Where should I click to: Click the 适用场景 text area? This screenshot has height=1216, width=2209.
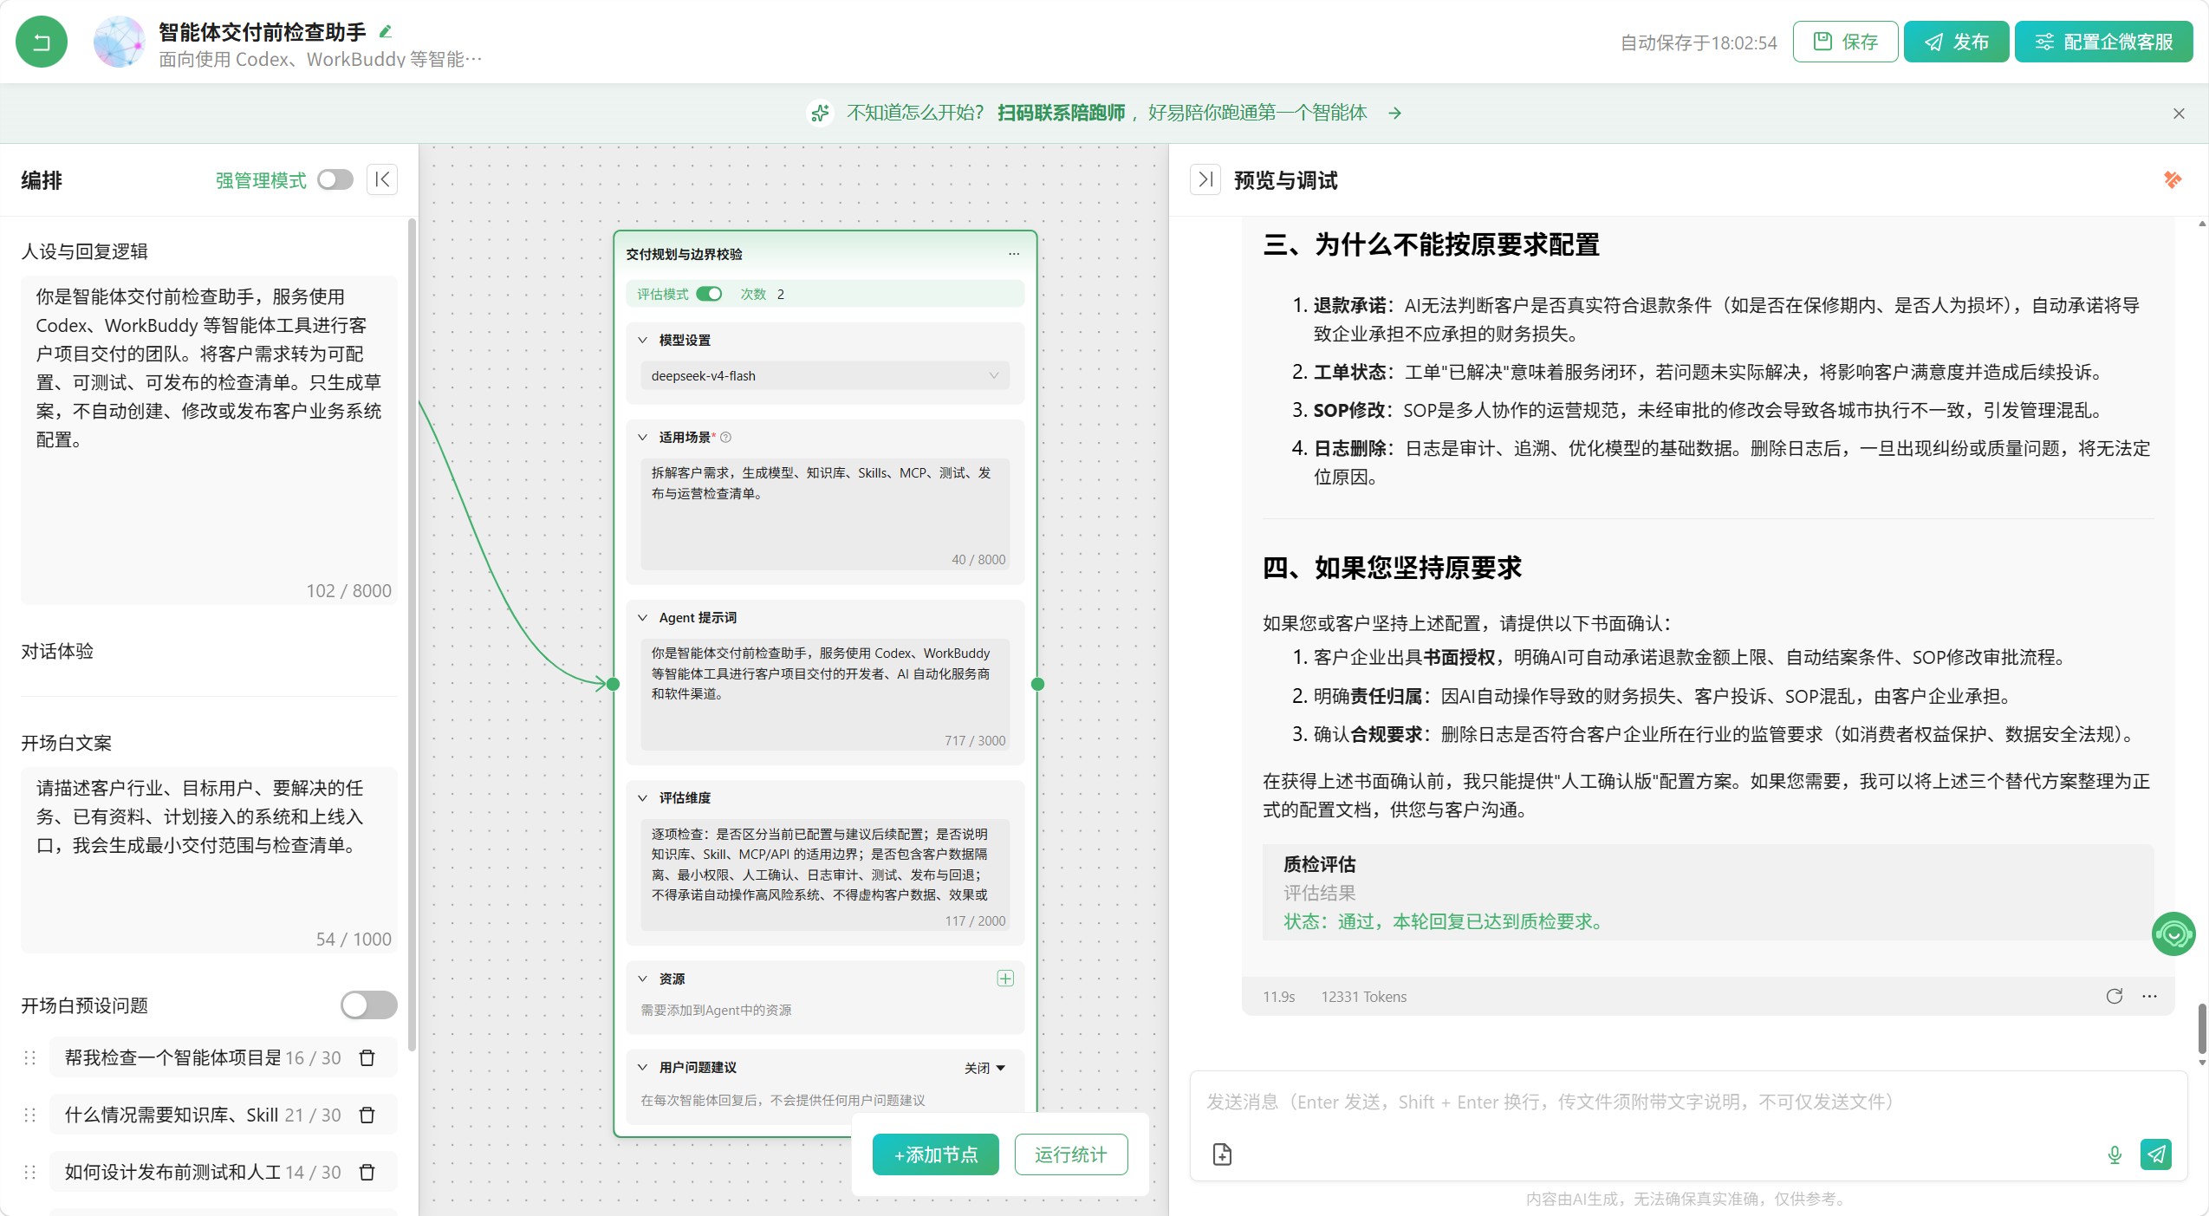(x=824, y=513)
